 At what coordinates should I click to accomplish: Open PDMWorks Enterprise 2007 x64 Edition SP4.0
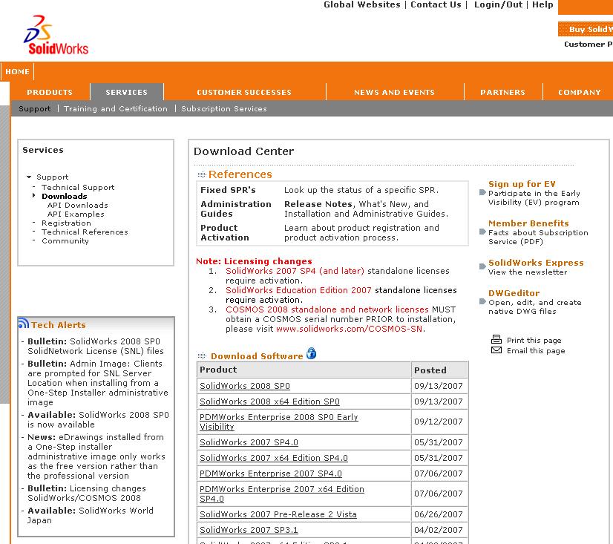pos(282,494)
